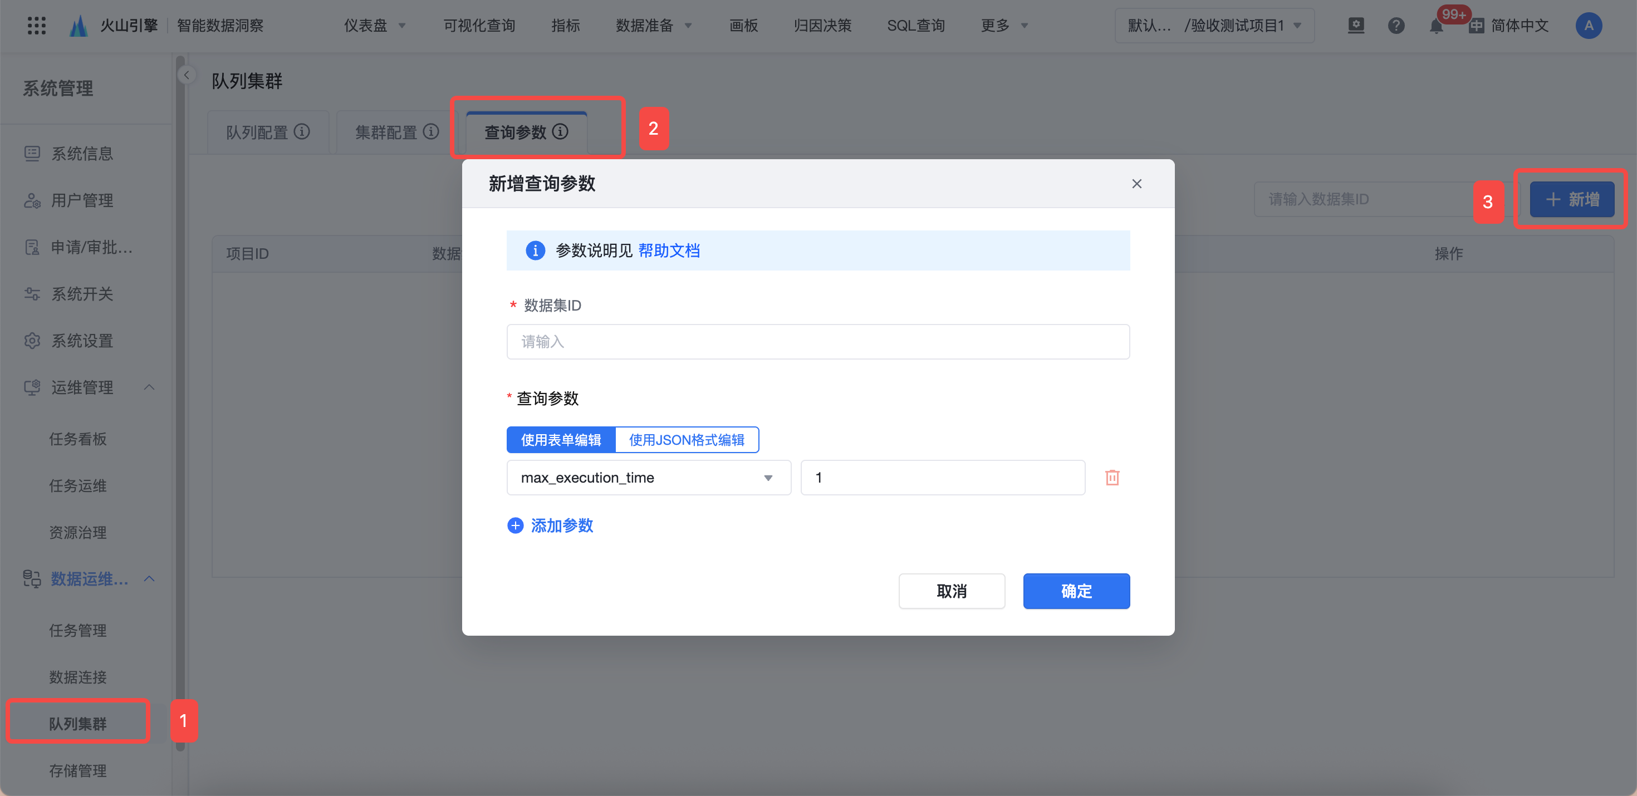The image size is (1637, 796).
Task: Click the plus icon beside 添加参数
Action: coord(514,525)
